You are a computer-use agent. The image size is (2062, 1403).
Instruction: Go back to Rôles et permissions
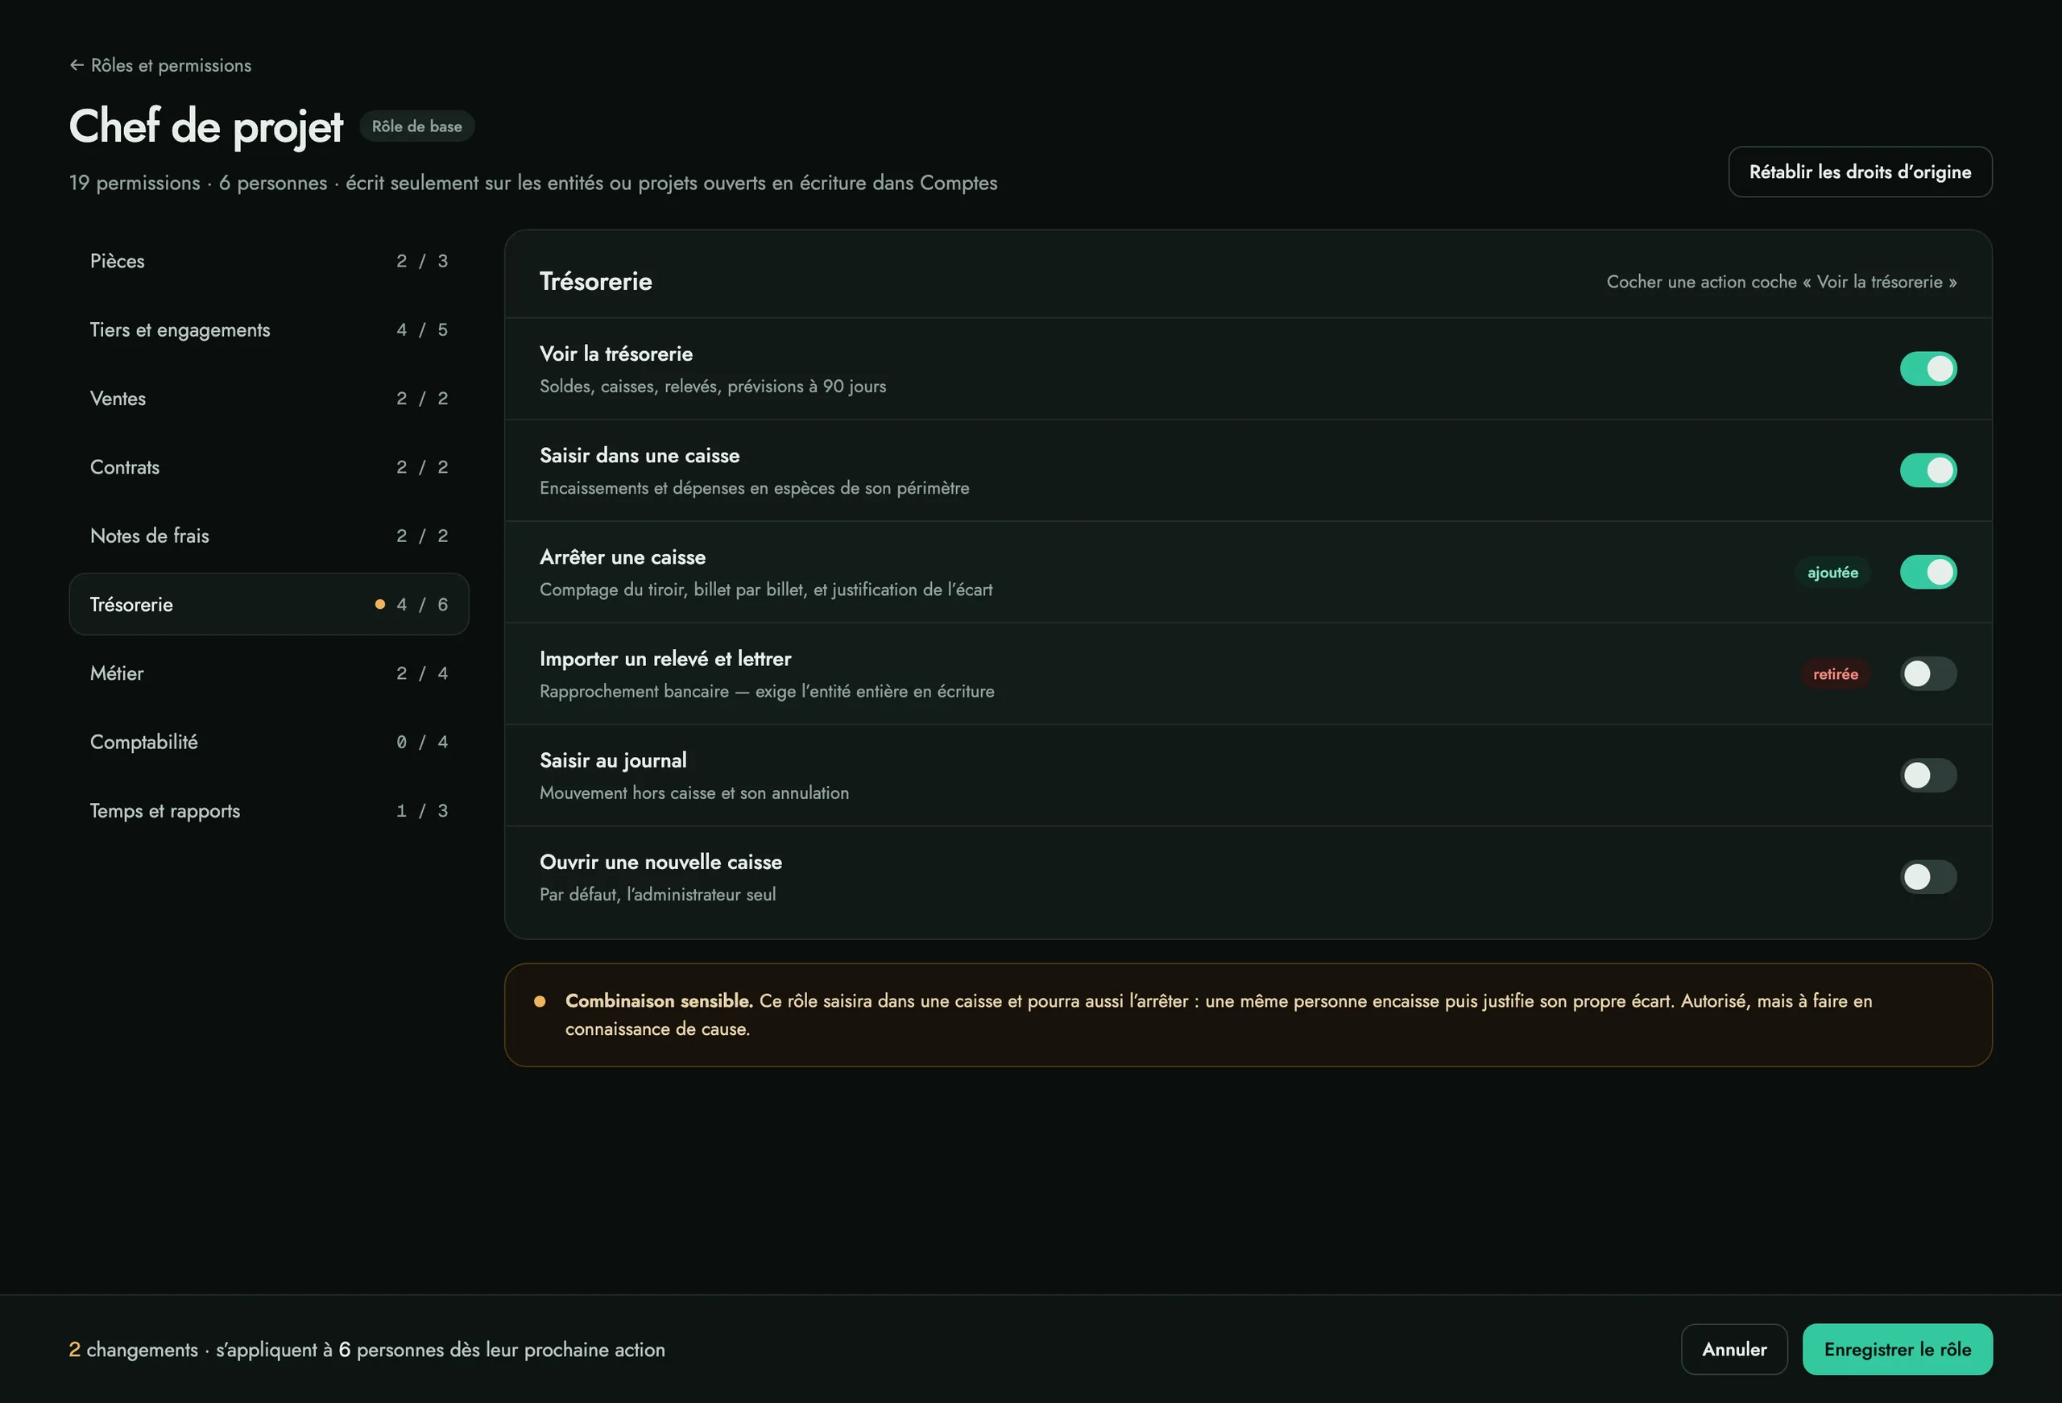click(x=160, y=66)
